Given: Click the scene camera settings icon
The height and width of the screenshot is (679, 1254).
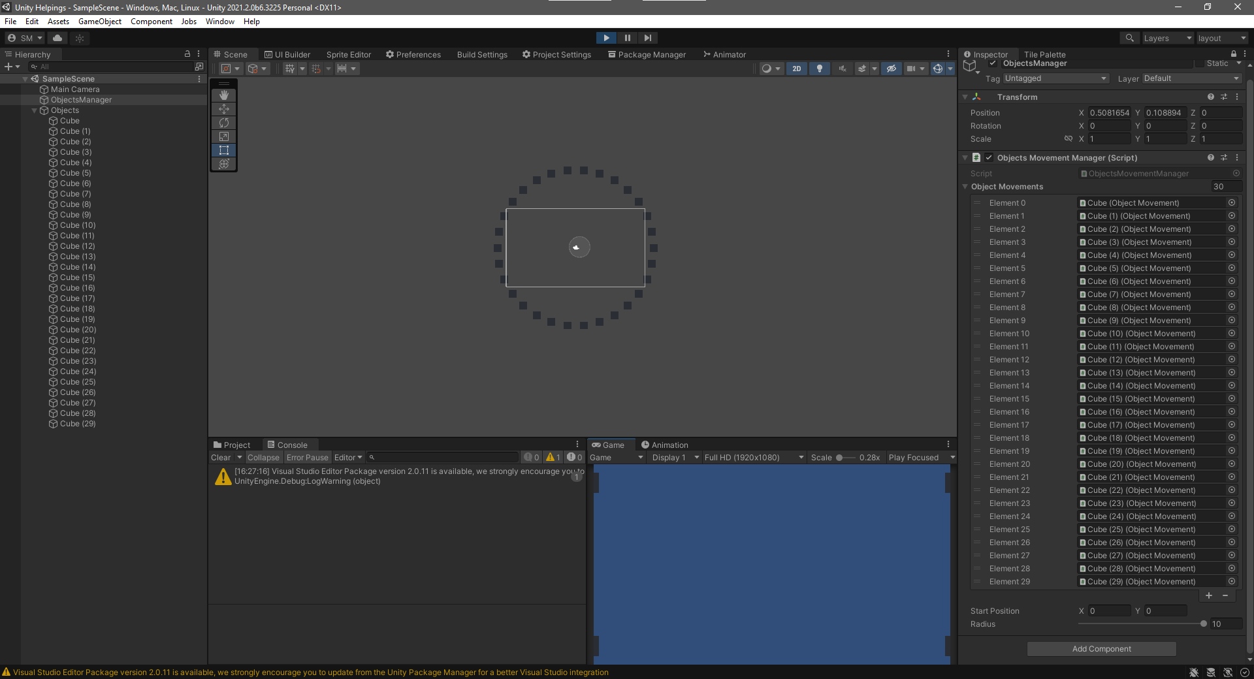Looking at the screenshot, I should (911, 69).
